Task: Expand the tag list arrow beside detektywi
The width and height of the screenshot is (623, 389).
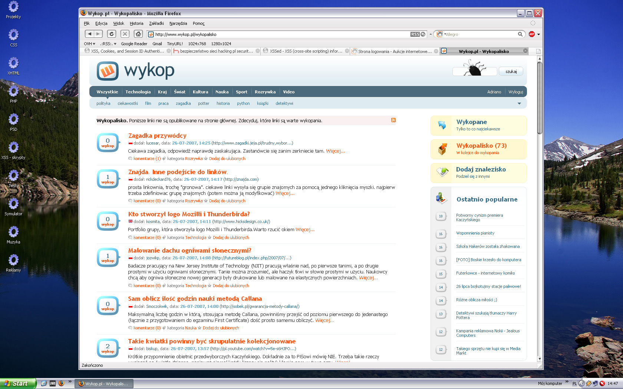Action: coord(519,103)
